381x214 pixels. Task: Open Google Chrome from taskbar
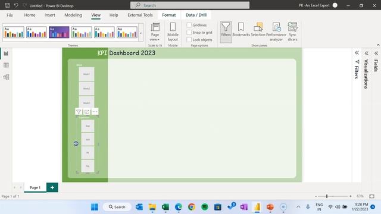tap(192, 207)
